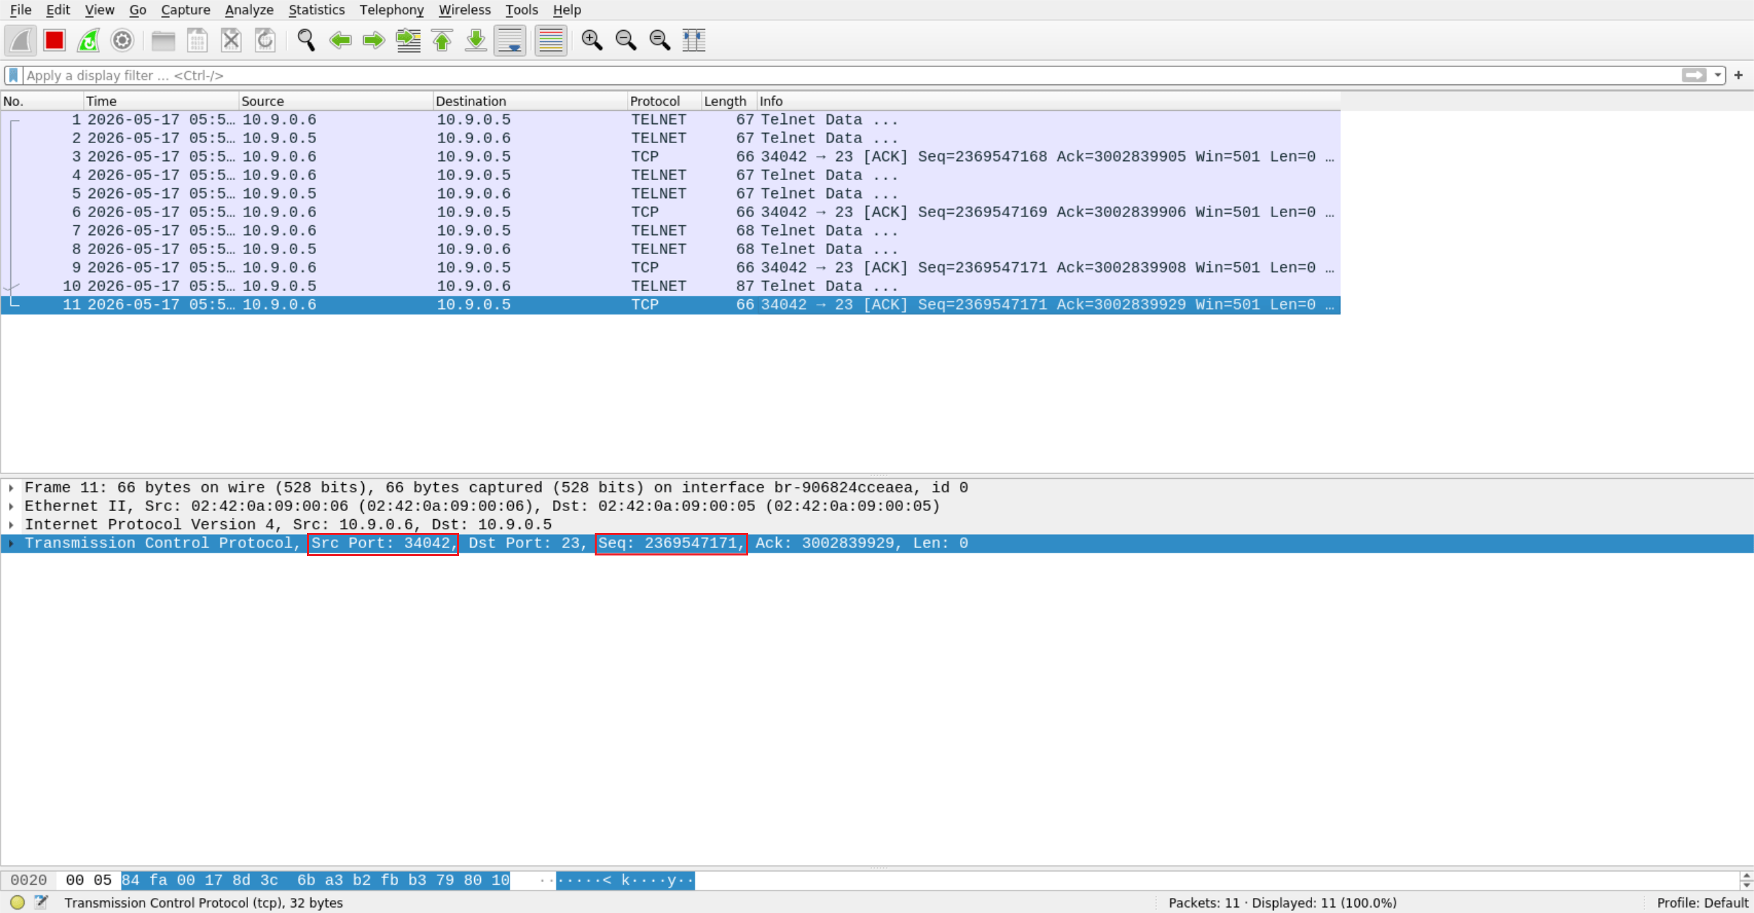This screenshot has width=1754, height=913.
Task: Sort by the Info column header
Action: pos(1048,101)
